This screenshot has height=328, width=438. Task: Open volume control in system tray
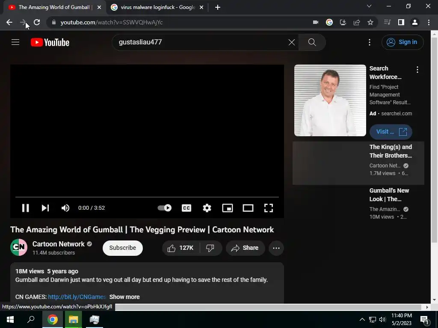coord(383,319)
